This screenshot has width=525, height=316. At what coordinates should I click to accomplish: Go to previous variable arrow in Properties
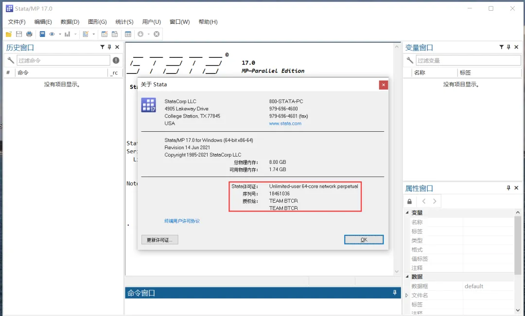(424, 201)
